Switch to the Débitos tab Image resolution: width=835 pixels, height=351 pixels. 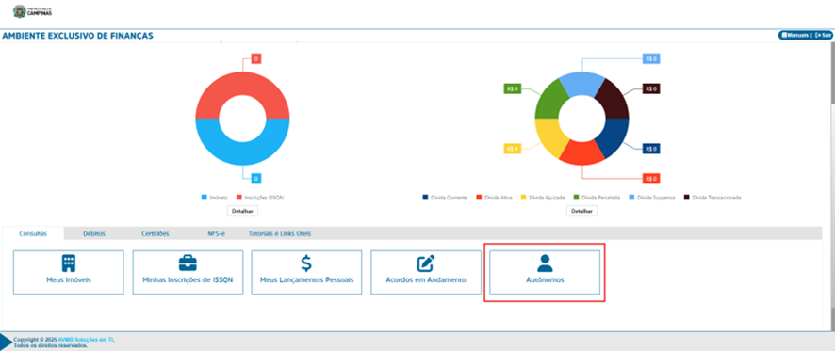(94, 233)
